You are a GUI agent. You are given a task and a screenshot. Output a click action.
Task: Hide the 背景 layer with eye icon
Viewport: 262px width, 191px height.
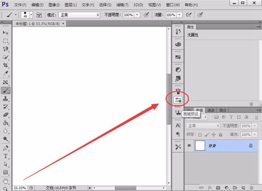(190, 146)
